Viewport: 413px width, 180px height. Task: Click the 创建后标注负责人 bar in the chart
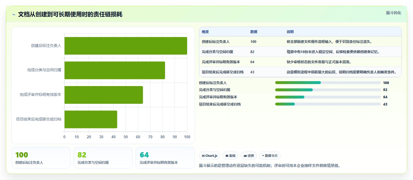point(126,46)
